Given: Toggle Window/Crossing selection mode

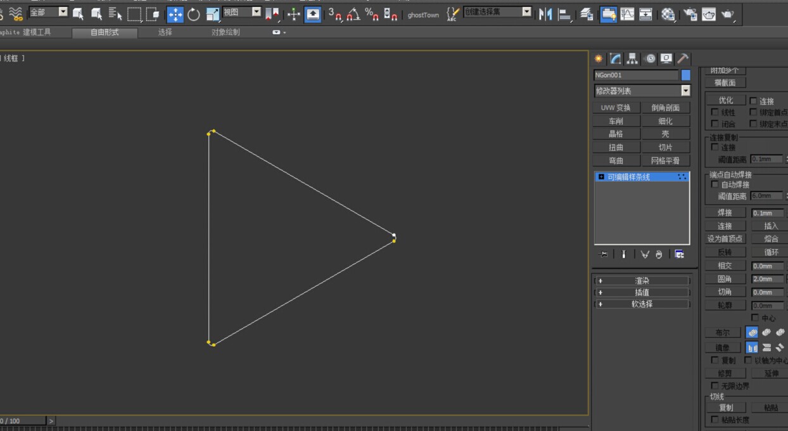Looking at the screenshot, I should [152, 14].
